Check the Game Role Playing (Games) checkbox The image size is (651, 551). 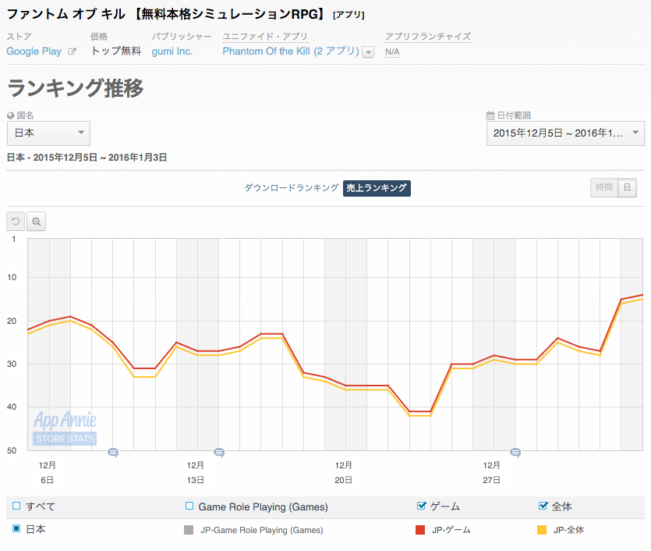(x=189, y=506)
